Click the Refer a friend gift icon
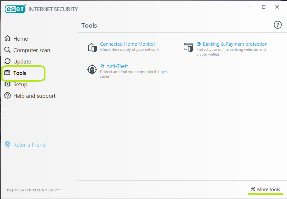Image resolution: width=287 pixels, height=199 pixels. click(7, 144)
